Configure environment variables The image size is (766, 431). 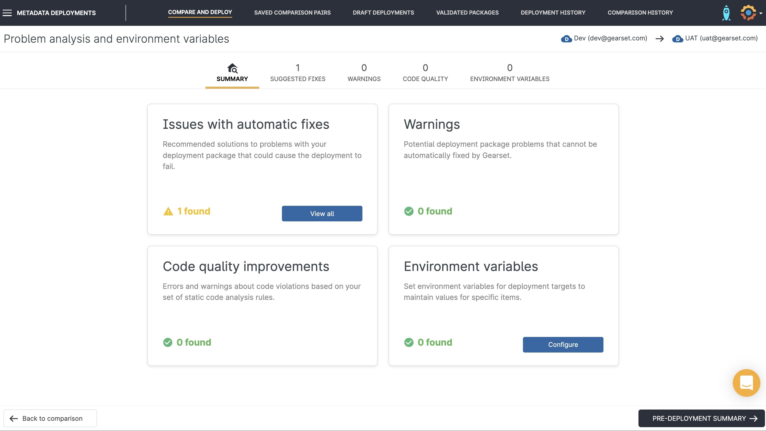coord(563,344)
